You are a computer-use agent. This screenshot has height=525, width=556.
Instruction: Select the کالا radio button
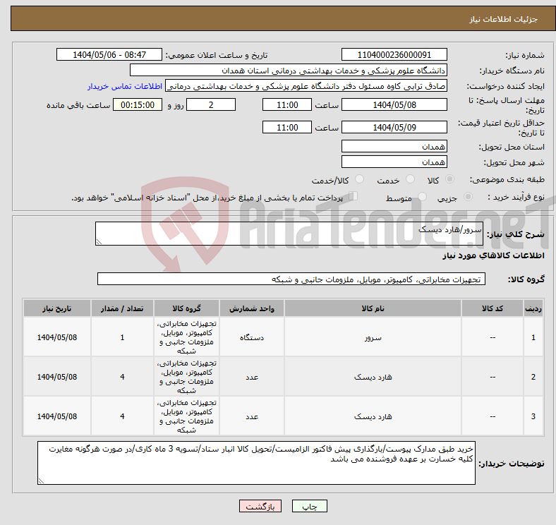click(x=449, y=179)
